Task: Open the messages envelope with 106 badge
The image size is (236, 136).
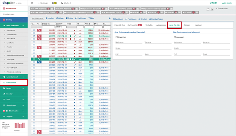Action: [x=54, y=3]
